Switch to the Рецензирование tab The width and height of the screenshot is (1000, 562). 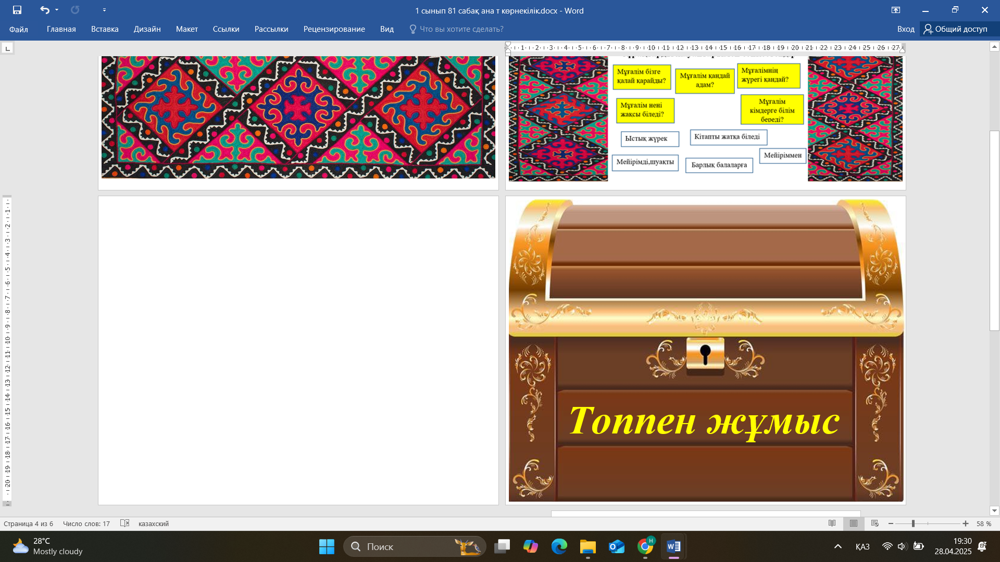[334, 29]
